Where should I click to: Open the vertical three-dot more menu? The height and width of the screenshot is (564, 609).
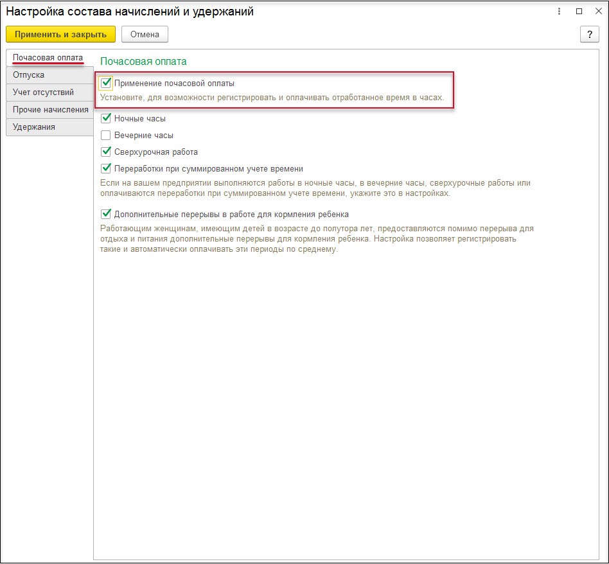559,12
